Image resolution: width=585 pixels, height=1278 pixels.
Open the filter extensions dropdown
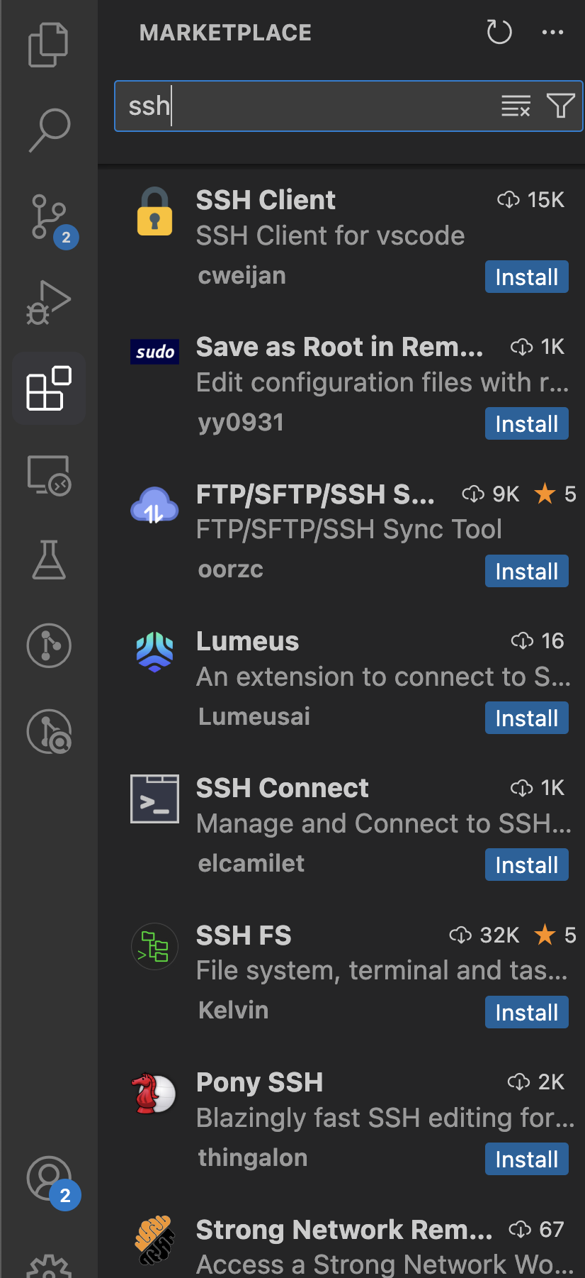561,106
